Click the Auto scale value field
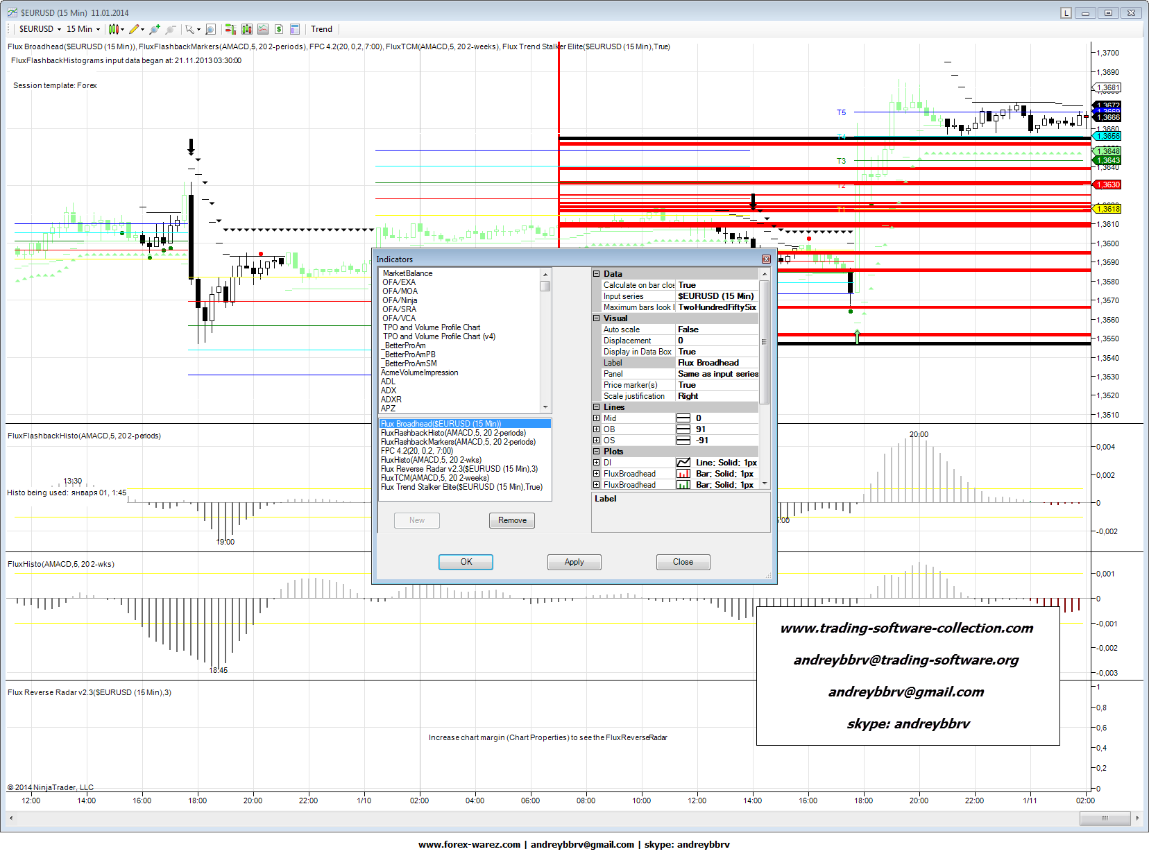 pyautogui.click(x=717, y=329)
